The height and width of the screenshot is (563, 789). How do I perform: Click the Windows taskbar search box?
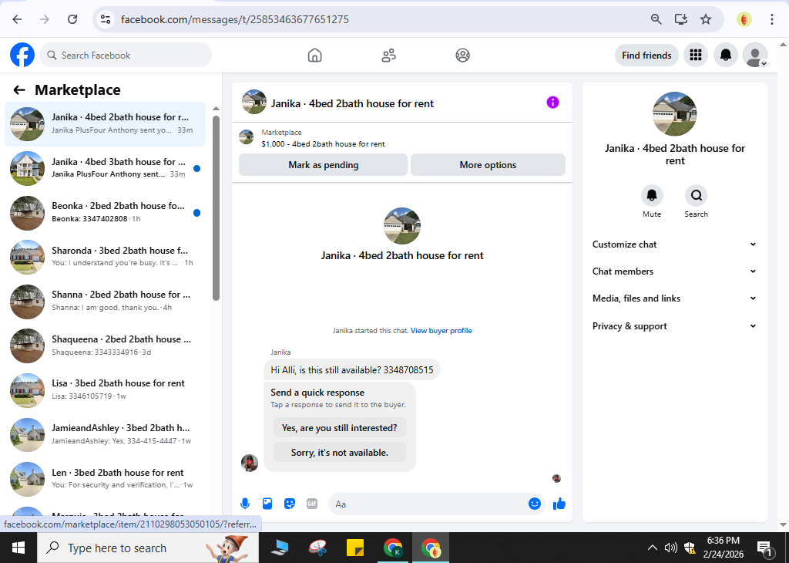pos(148,548)
